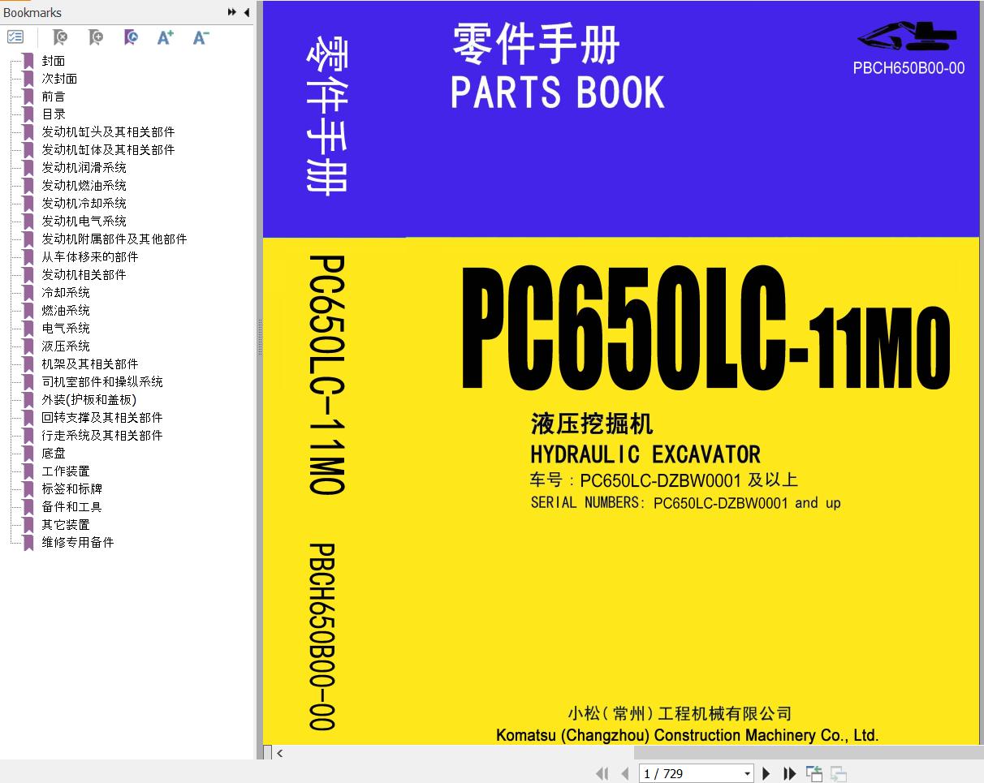Click the HYDRAULIC EXCAVATOR text

click(645, 454)
